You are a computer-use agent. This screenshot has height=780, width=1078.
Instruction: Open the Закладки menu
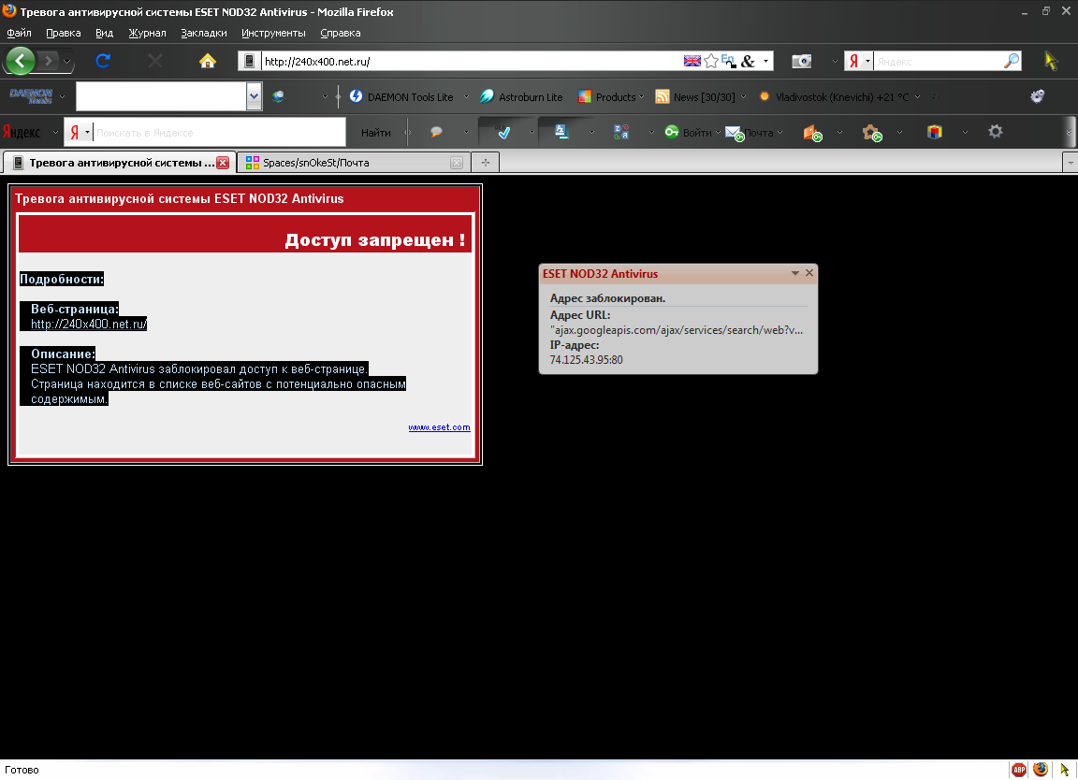(x=203, y=33)
